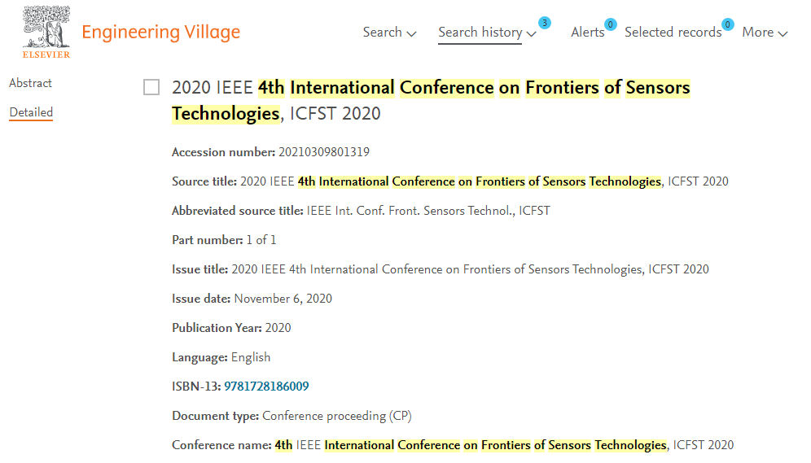Click the Search history menu label
Screen dimensions: 811x463
coord(480,32)
